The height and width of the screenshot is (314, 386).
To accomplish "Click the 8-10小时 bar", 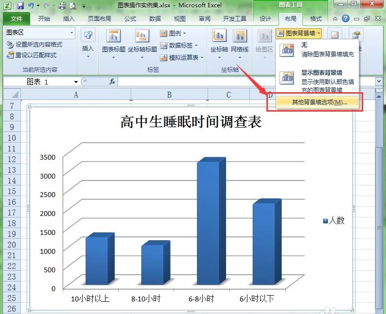I will [x=156, y=263].
